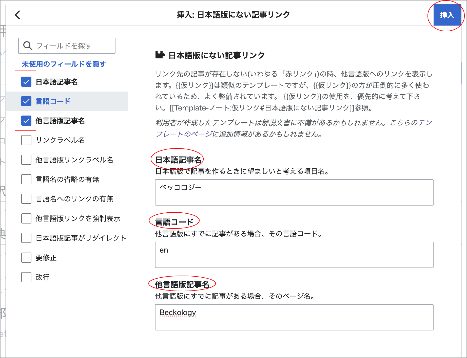The height and width of the screenshot is (358, 467).
Task: Click the search magnifier icon
Action: click(28, 46)
